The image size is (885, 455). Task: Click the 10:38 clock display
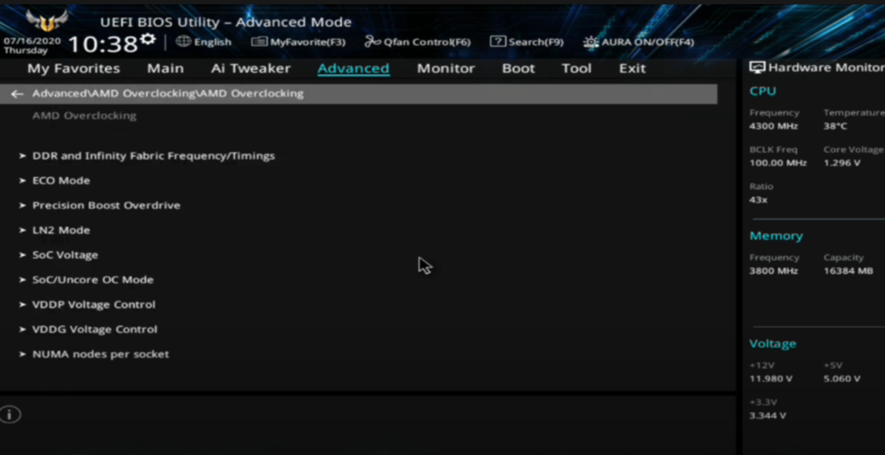(x=103, y=44)
